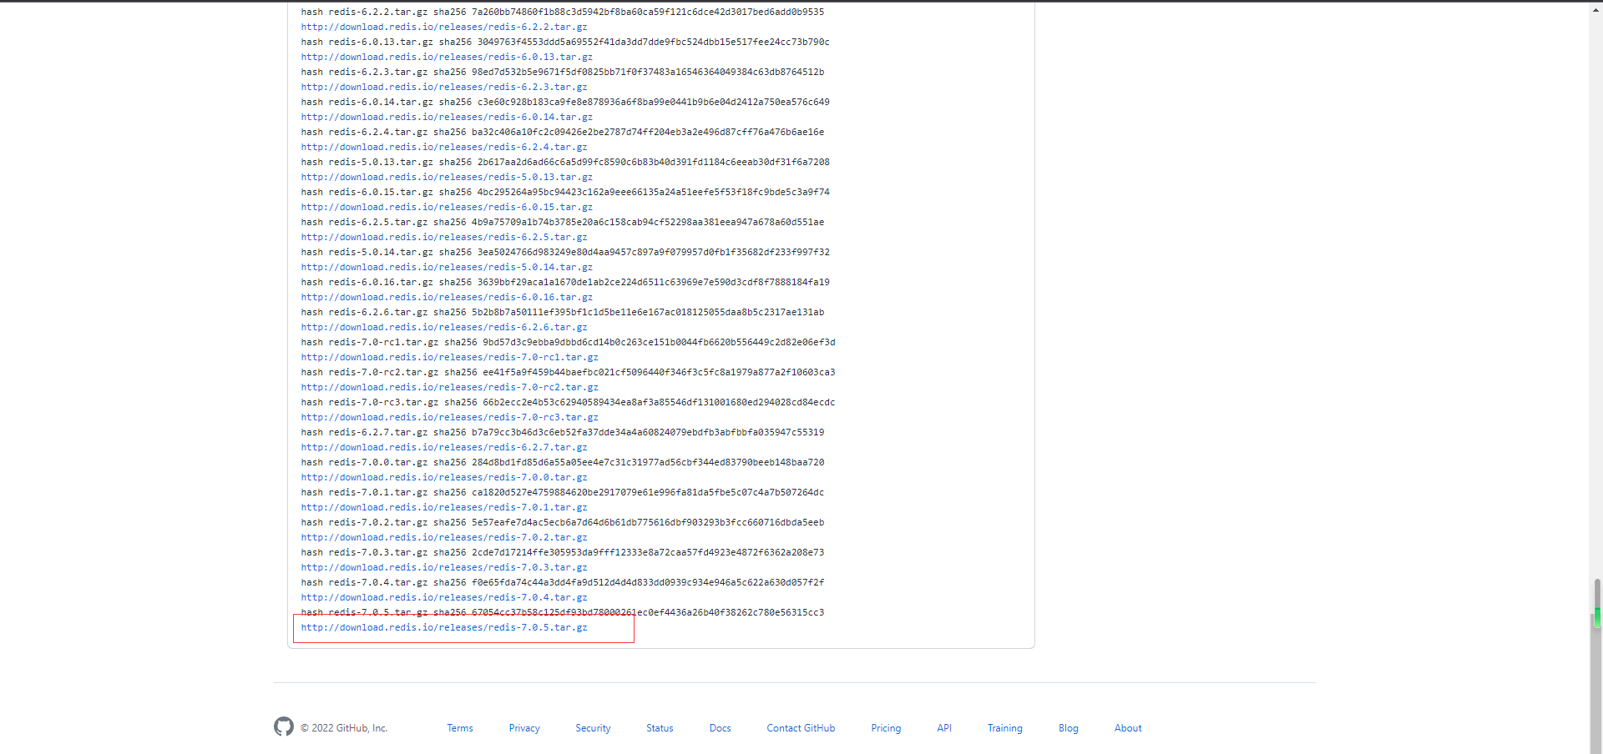Click the vertical scrollbar thumb

coord(1596,605)
